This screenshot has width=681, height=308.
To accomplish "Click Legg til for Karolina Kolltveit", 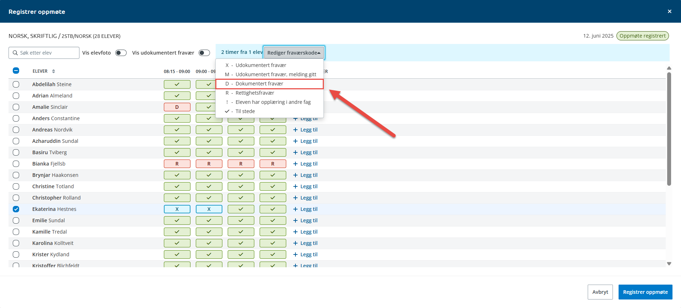I will click(x=305, y=243).
